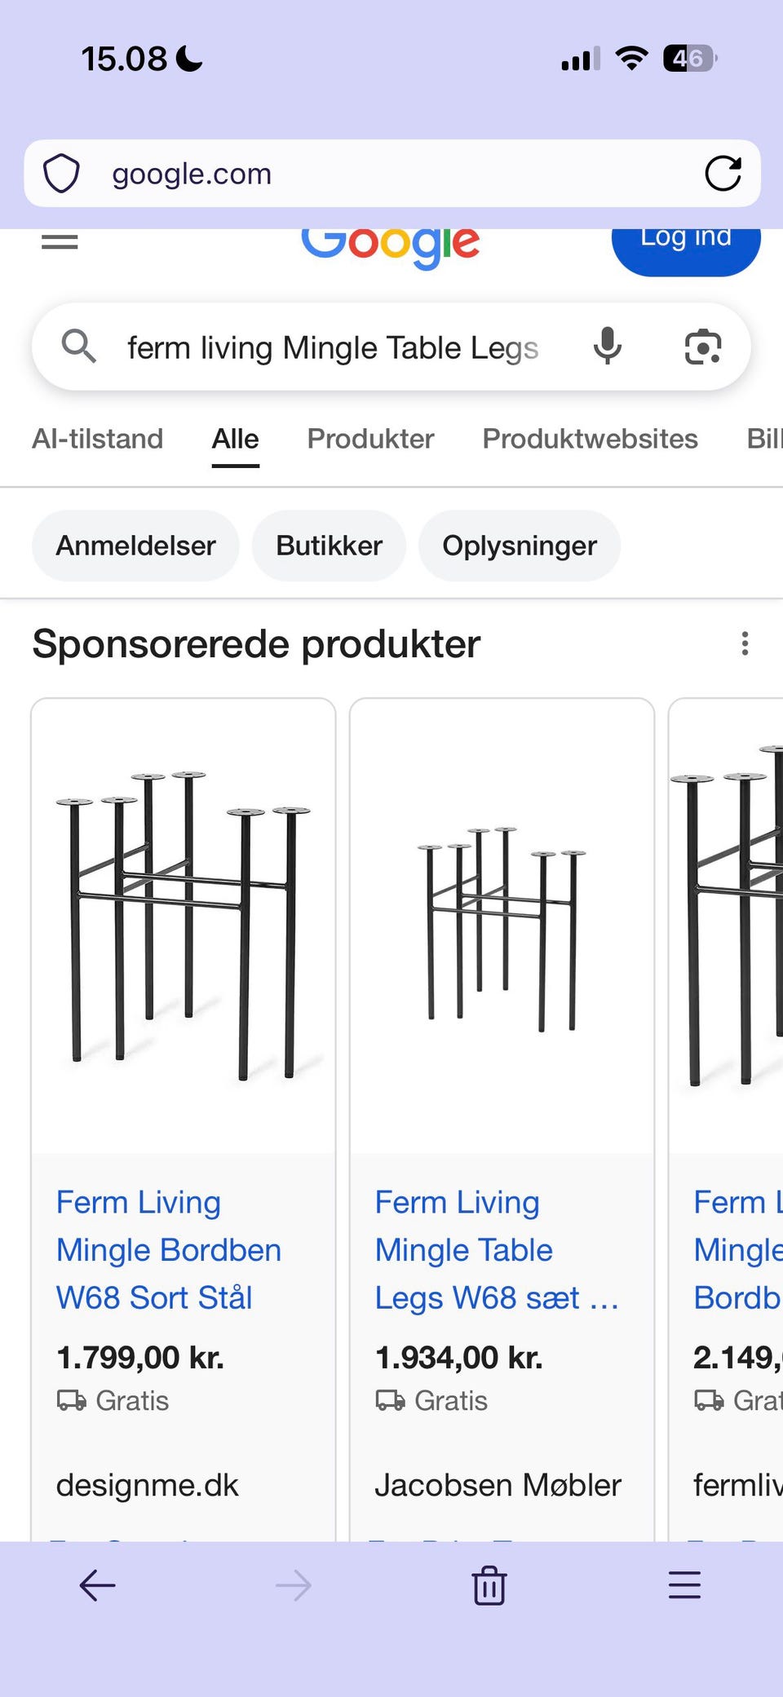Screen dimensions: 783x1697
Task: Open Google hamburger menu
Action: (60, 241)
